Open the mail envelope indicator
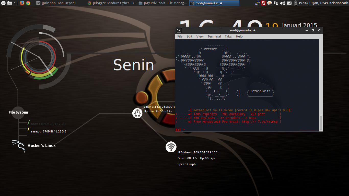 pyautogui.click(x=289, y=3)
